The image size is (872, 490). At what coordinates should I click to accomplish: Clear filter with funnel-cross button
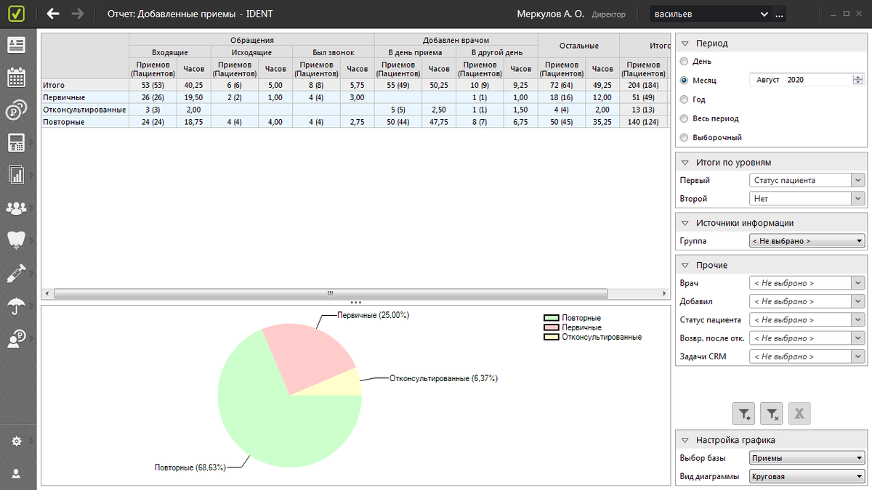772,415
